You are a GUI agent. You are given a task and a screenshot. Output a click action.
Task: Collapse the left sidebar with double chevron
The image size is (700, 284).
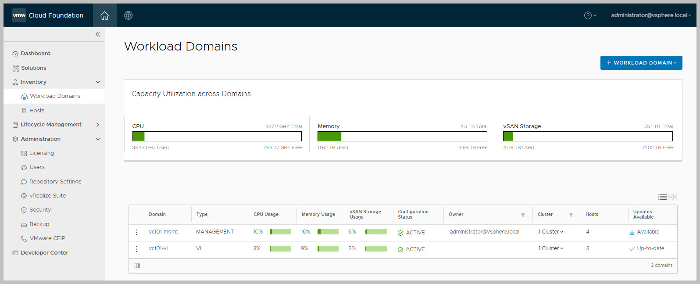coord(98,34)
